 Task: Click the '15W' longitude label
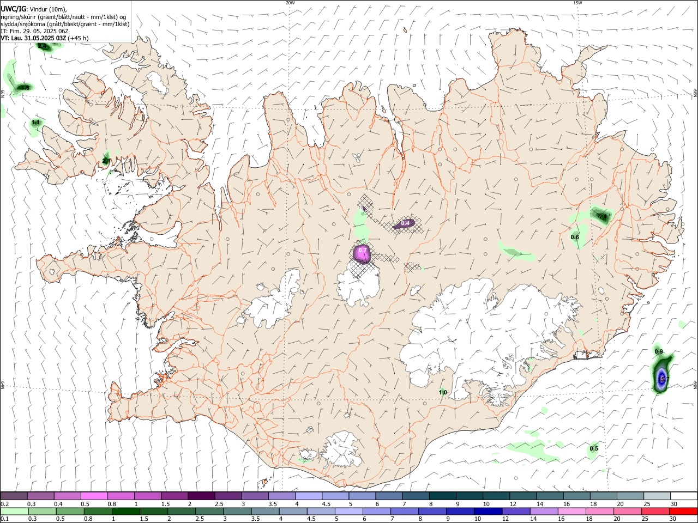[577, 3]
